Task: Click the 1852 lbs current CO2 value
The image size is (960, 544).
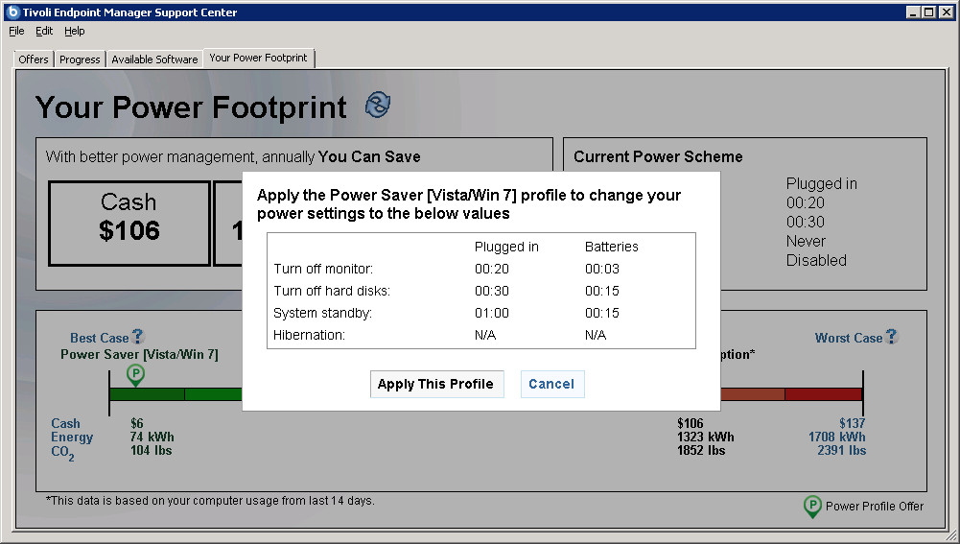Action: click(701, 450)
